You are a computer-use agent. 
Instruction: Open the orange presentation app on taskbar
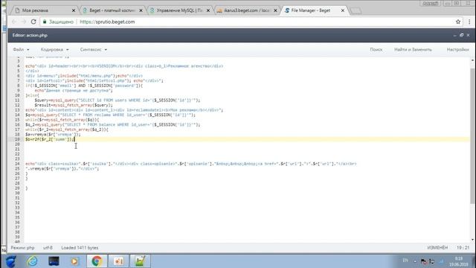coord(119,261)
